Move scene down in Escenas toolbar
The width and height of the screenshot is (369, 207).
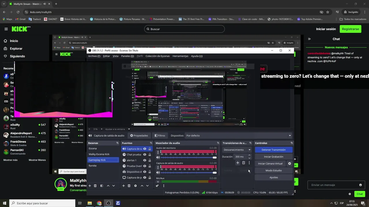tap(114, 186)
